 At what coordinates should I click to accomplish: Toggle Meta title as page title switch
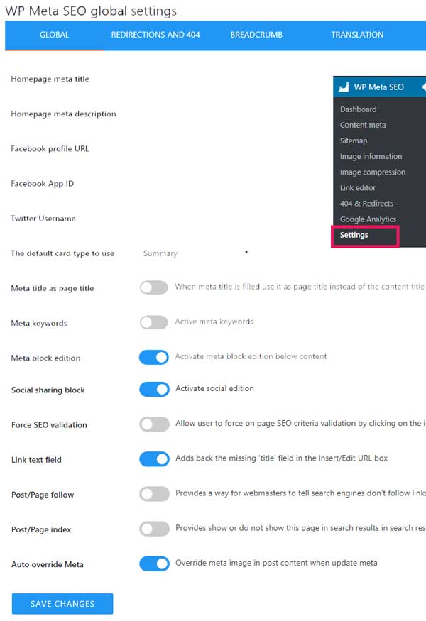click(x=154, y=287)
